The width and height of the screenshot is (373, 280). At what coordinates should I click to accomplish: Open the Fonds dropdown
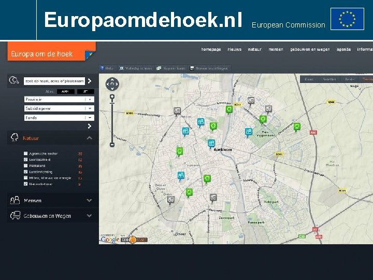pyautogui.click(x=59, y=118)
